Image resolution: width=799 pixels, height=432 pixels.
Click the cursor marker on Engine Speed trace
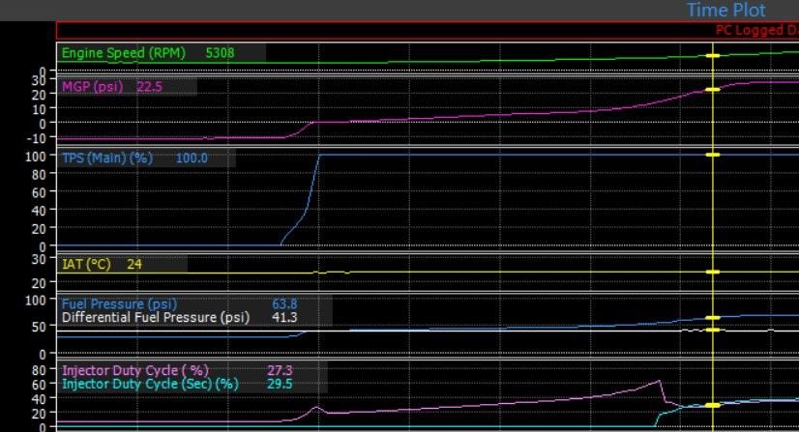pos(713,55)
